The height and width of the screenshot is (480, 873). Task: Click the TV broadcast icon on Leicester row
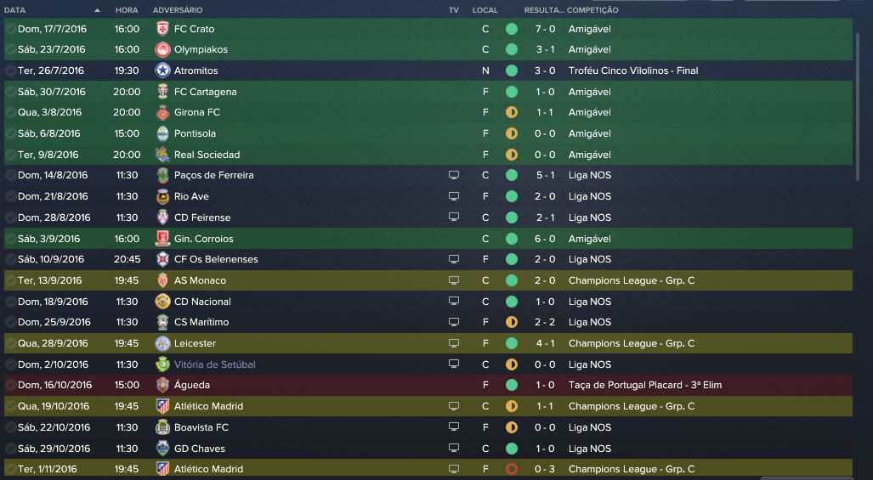(x=454, y=343)
